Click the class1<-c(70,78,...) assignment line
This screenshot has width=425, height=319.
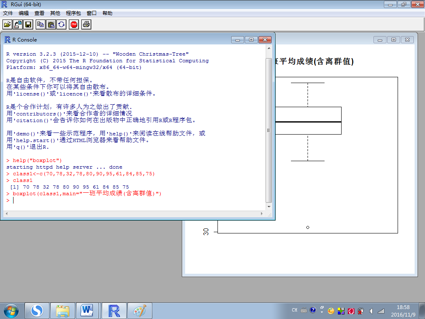click(81, 174)
